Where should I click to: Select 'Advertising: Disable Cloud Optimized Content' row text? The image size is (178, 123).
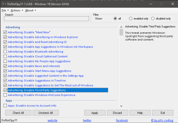point(38,56)
